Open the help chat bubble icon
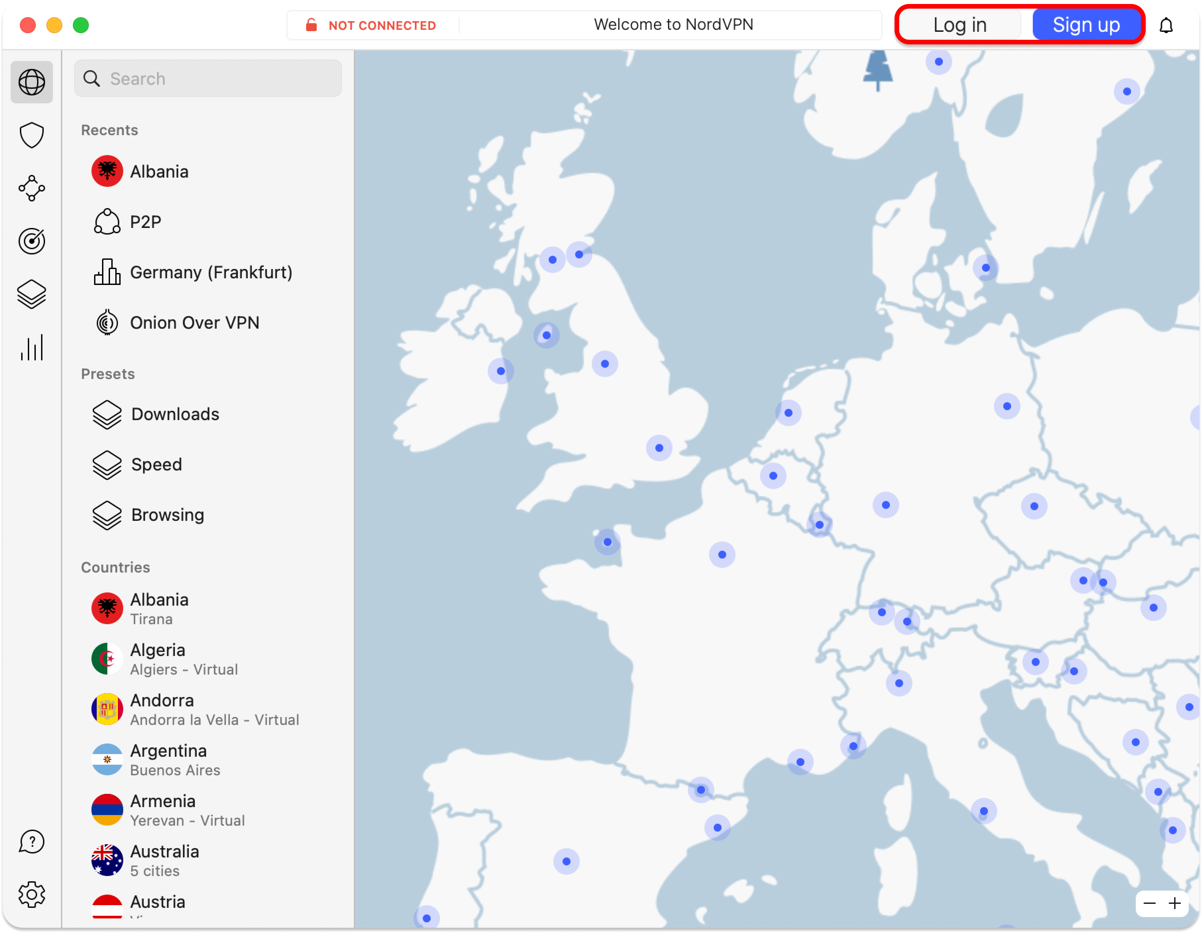Image resolution: width=1202 pixels, height=933 pixels. coord(32,842)
